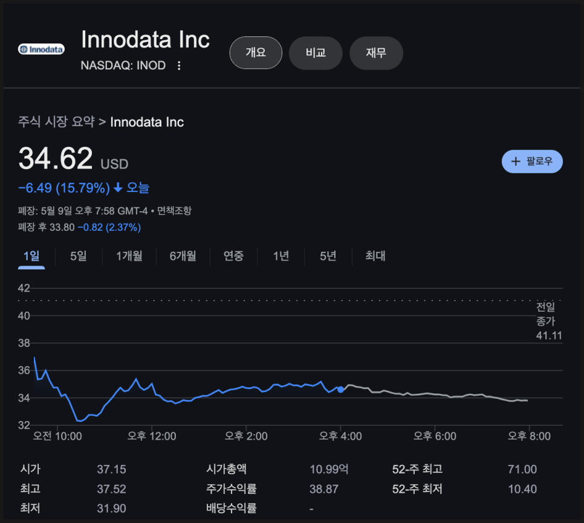Viewport: 584px width, 523px height.
Task: Click the 42 price axis label
Action: (24, 288)
